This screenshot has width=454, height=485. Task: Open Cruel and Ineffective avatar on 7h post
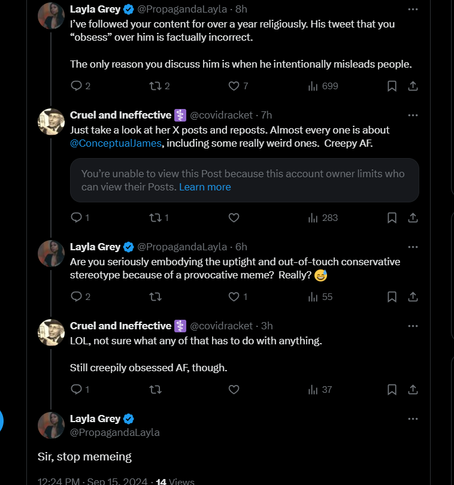pos(51,122)
